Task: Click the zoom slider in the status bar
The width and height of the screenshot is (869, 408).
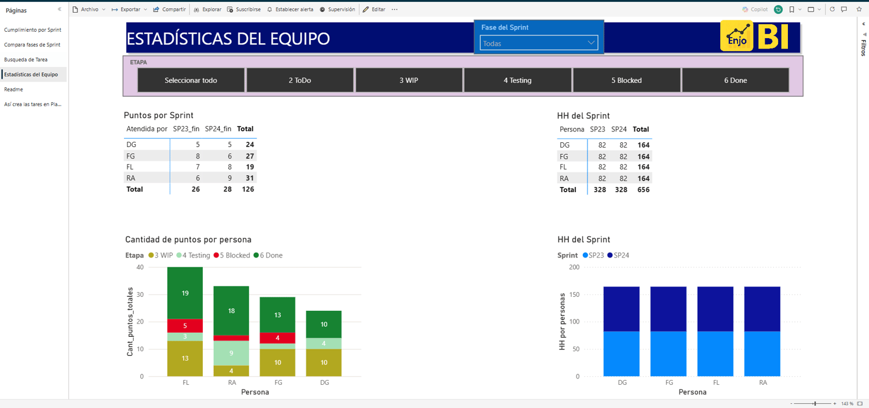Action: 815,403
